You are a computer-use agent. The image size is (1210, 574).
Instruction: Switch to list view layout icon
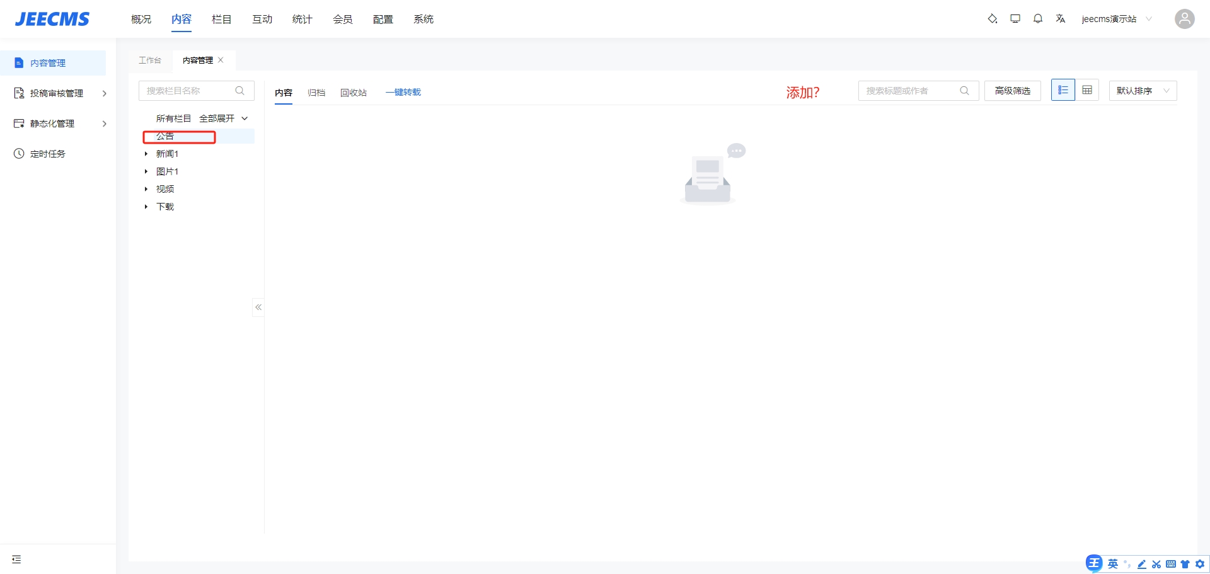1063,90
